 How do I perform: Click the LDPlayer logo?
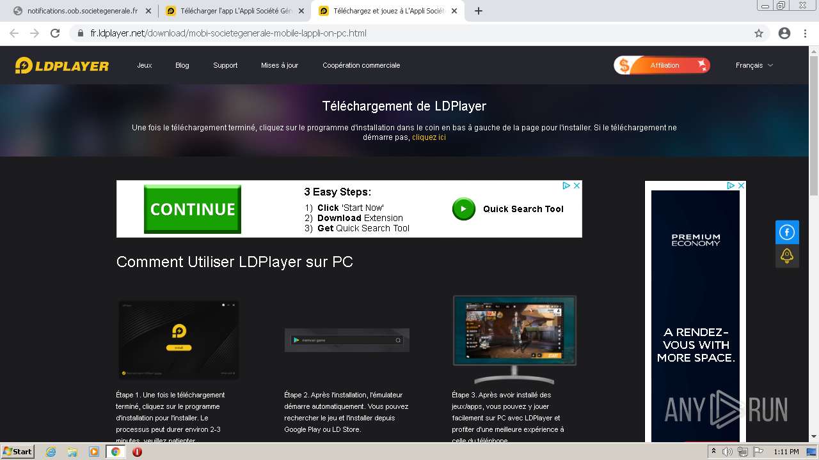tap(62, 65)
